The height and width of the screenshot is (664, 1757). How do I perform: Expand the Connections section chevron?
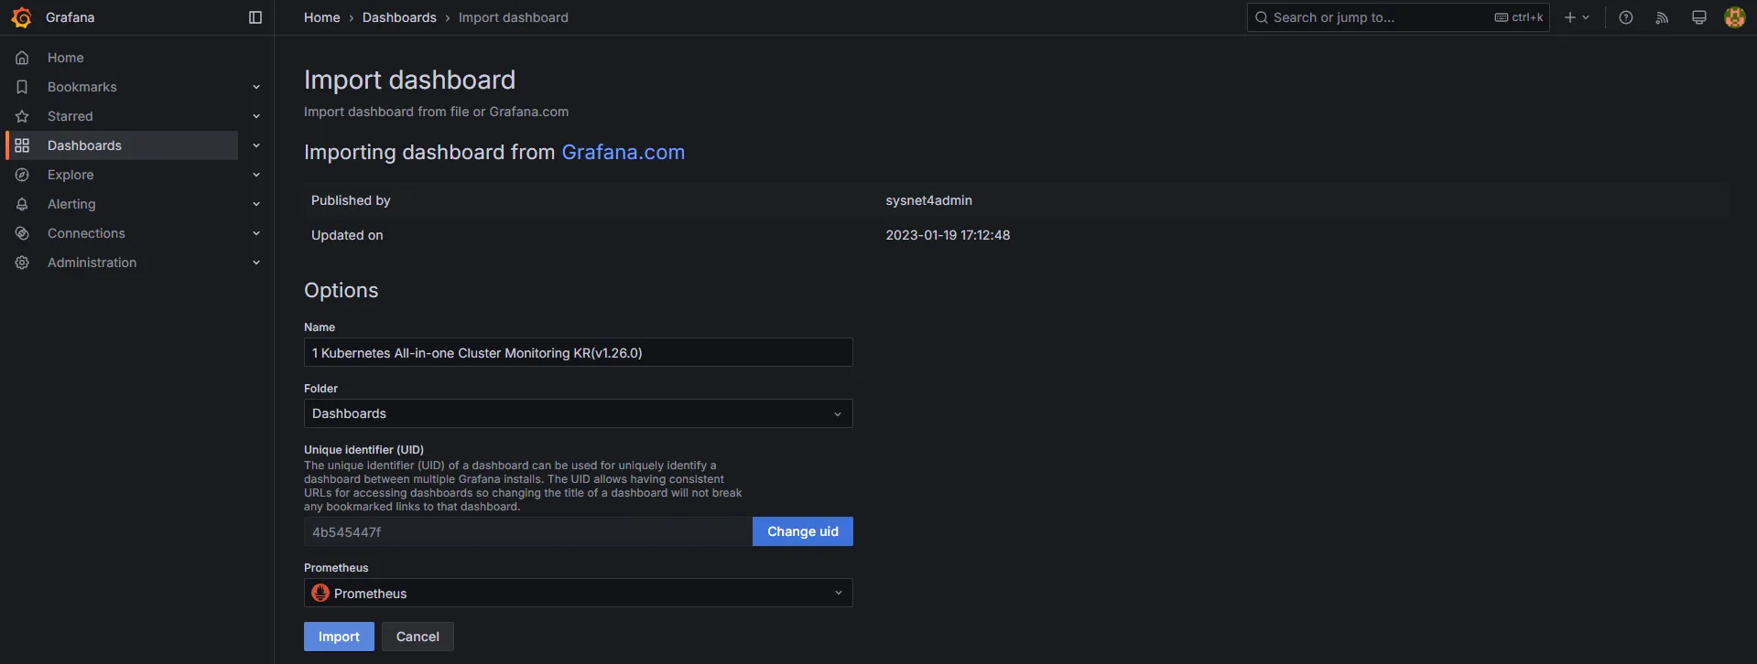point(256,233)
